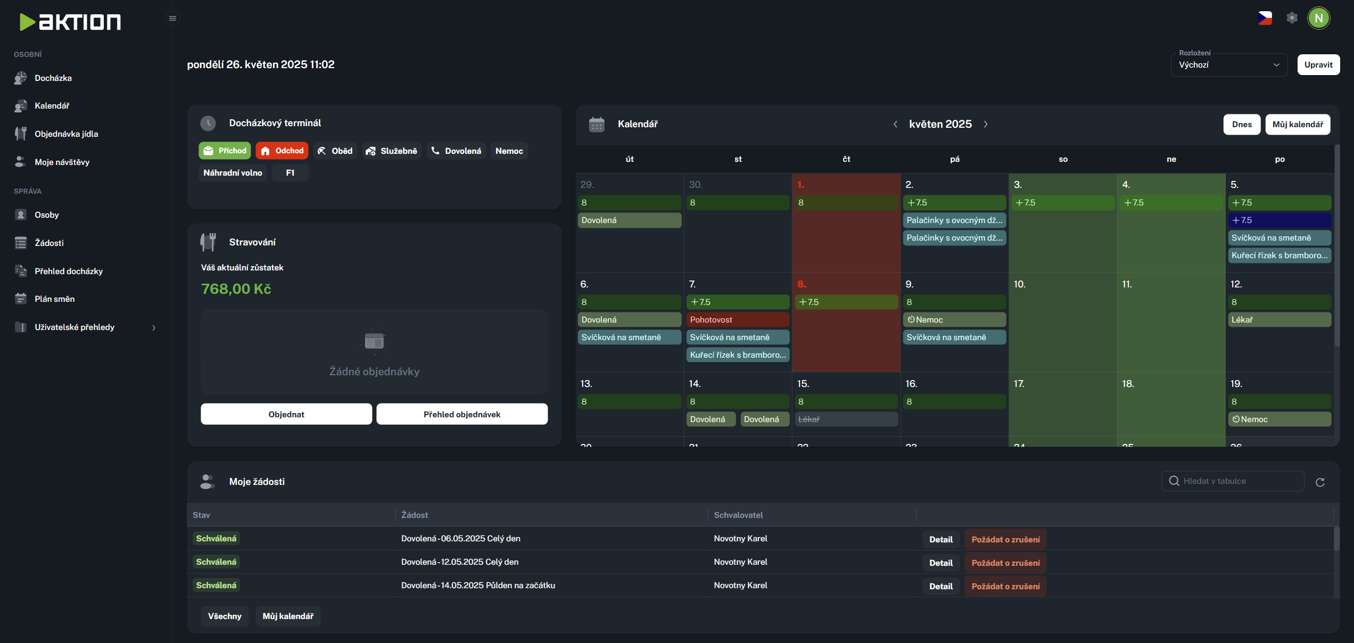Viewport: 1354px width, 643px height.
Task: Open settings via the gear icon
Action: point(1292,18)
